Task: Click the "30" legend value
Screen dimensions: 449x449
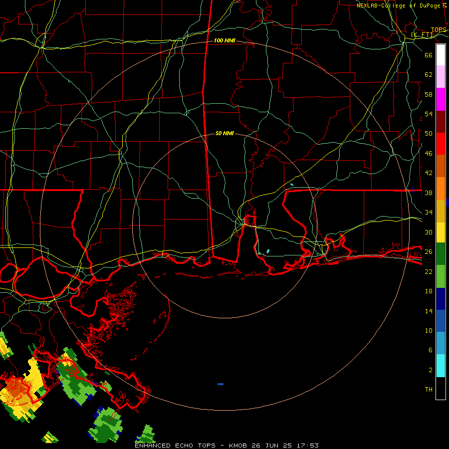Action: point(429,232)
